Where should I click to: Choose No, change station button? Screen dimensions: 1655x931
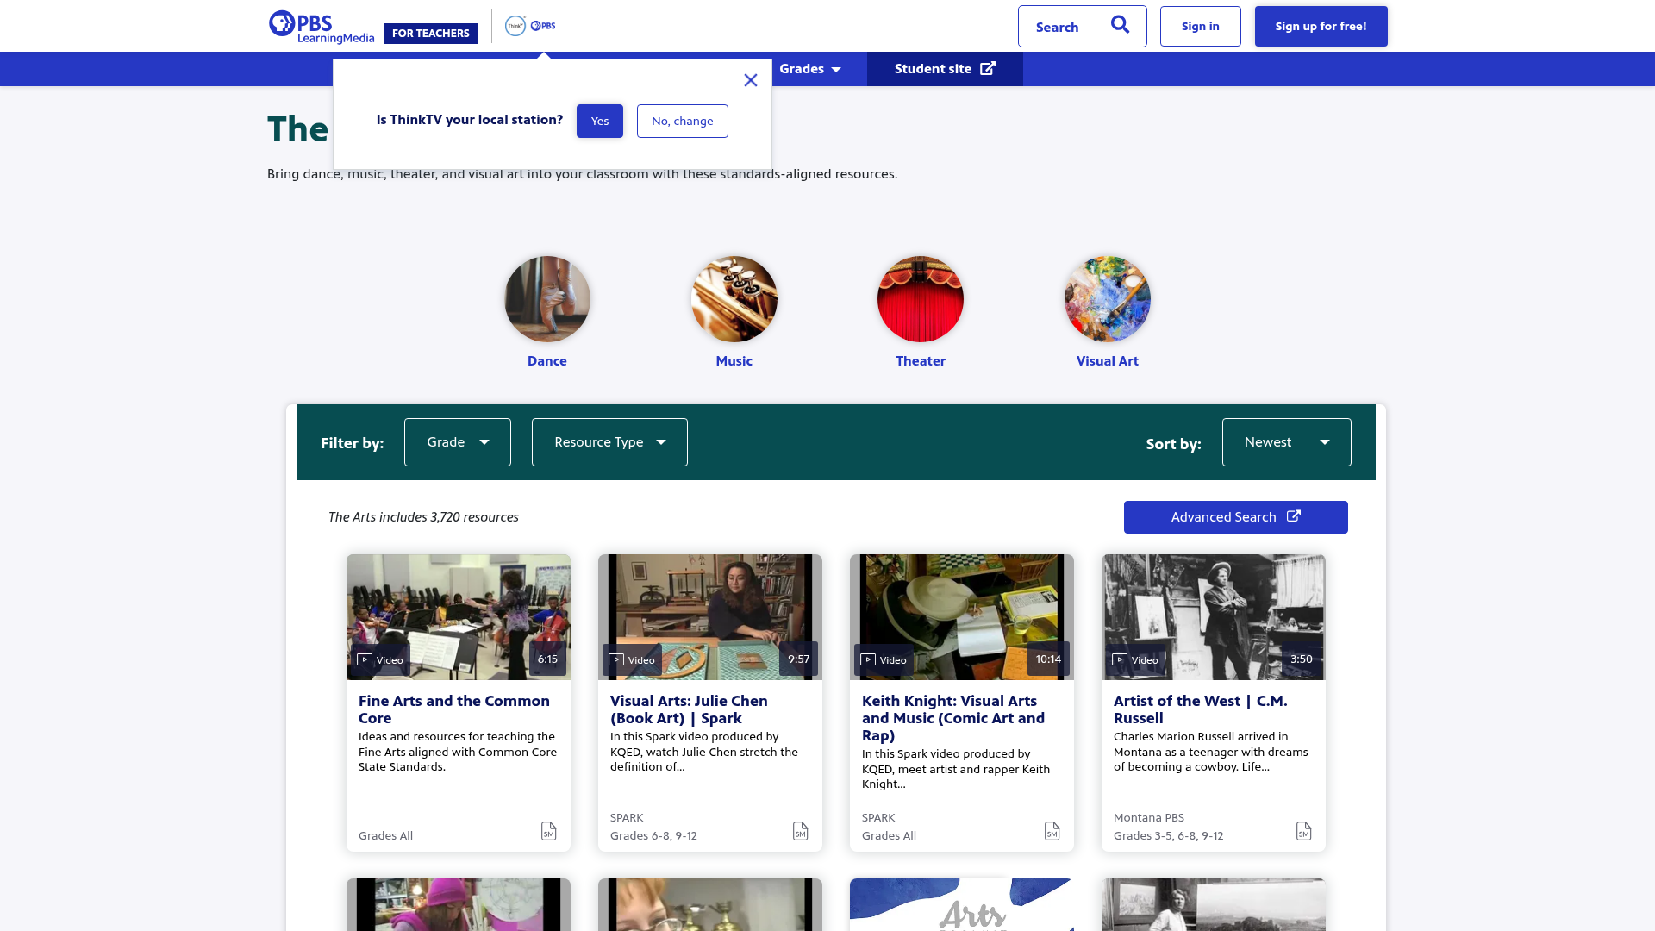coord(683,121)
